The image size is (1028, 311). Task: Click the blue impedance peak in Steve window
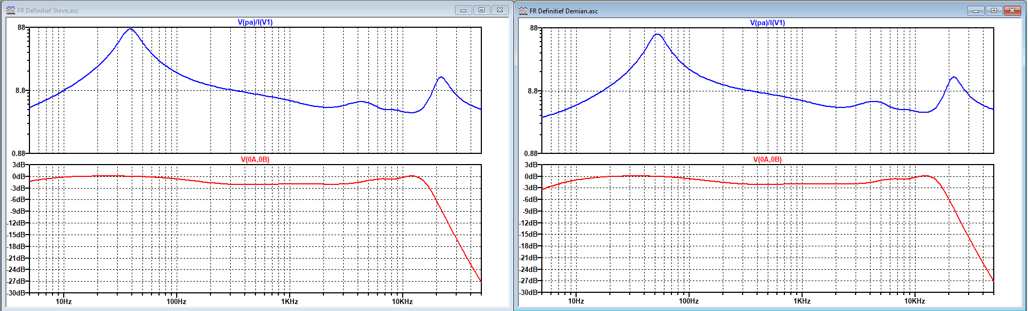[x=130, y=29]
